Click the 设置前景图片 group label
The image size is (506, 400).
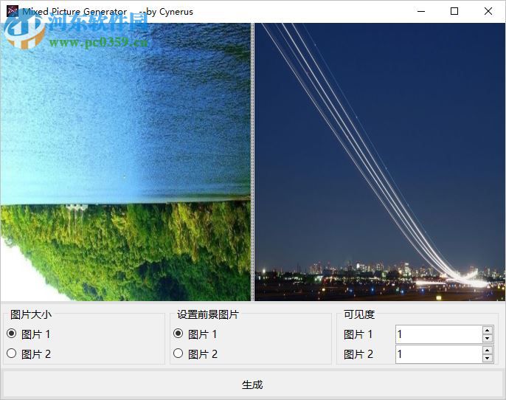207,314
